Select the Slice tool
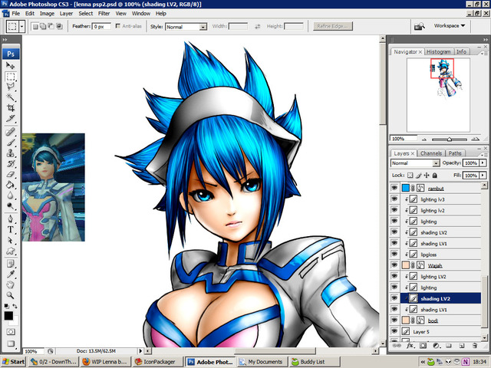The image size is (491, 368). [10, 119]
